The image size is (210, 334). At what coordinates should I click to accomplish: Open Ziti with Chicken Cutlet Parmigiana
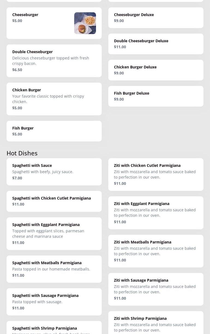coord(156,174)
